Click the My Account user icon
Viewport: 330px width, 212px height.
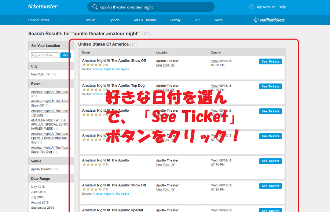[x=252, y=7]
